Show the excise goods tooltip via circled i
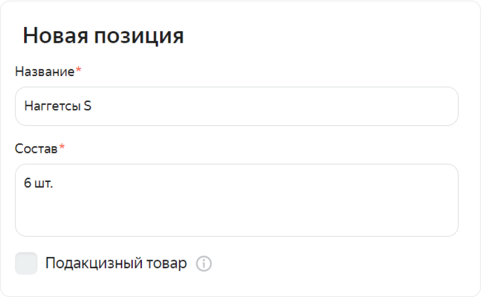This screenshot has height=297, width=481. [203, 264]
